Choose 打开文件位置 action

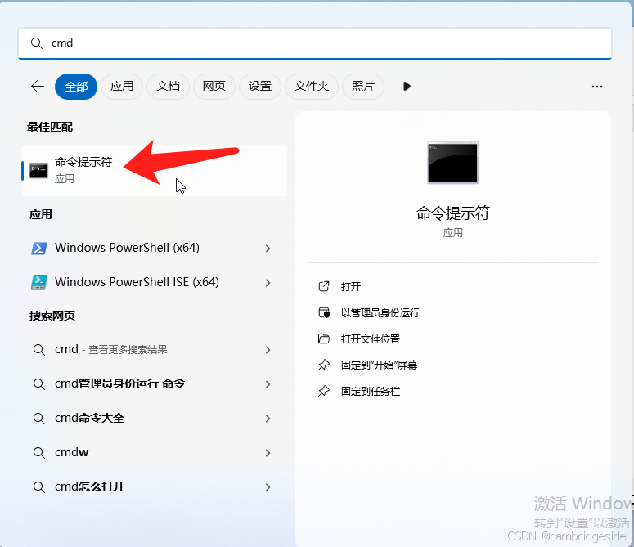[371, 339]
